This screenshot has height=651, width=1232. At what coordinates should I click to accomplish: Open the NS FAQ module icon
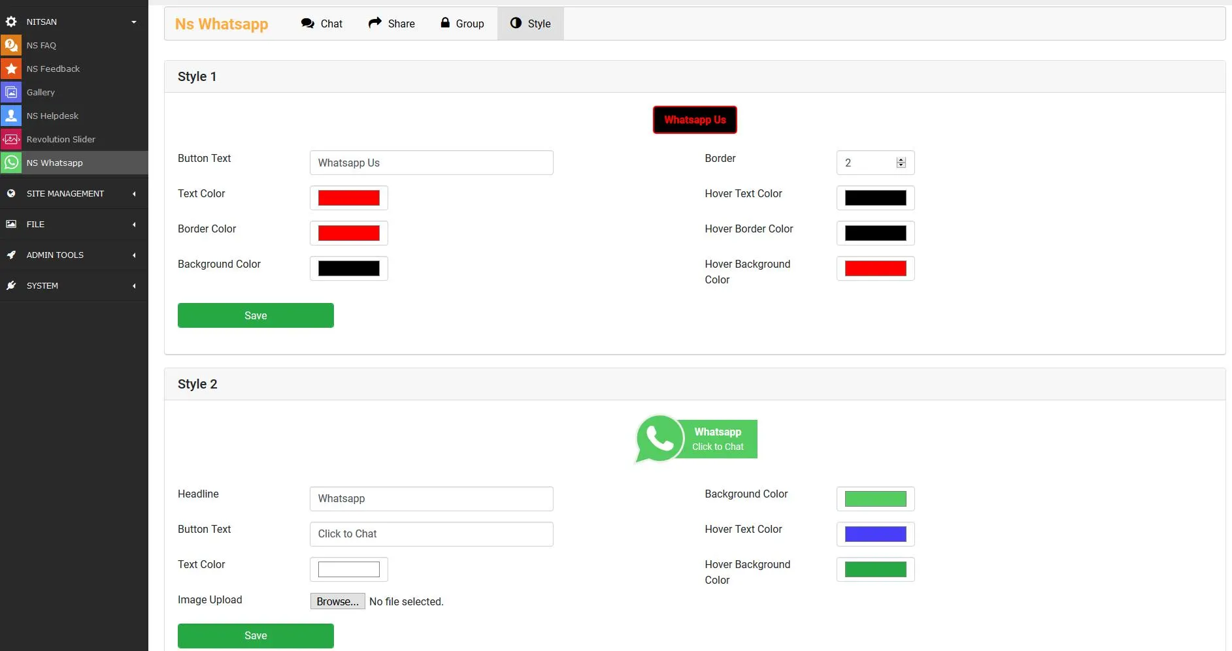click(11, 45)
